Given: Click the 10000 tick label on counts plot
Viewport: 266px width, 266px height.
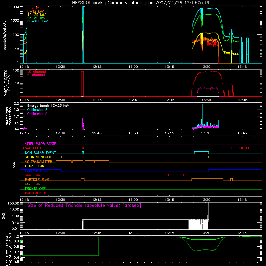Looking at the screenshot, I should pos(14,7).
